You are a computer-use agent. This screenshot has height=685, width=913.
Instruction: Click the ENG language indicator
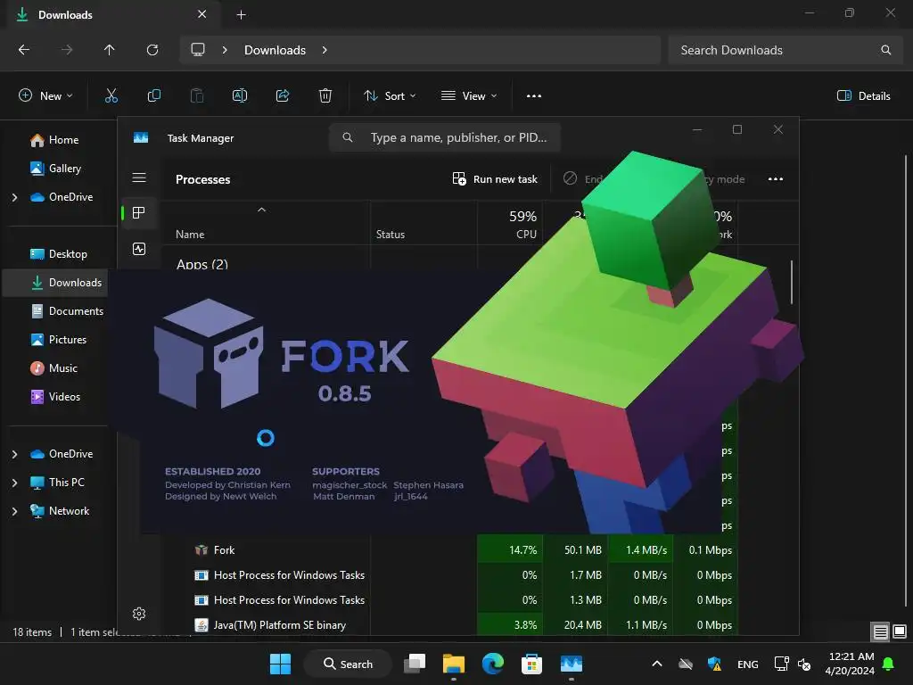click(x=748, y=664)
